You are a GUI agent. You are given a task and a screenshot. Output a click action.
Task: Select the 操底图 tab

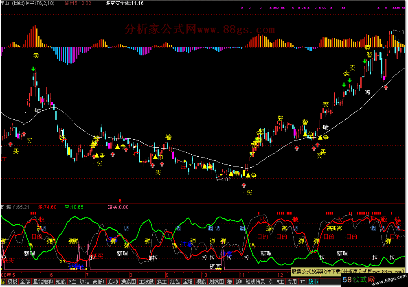coord(129,282)
